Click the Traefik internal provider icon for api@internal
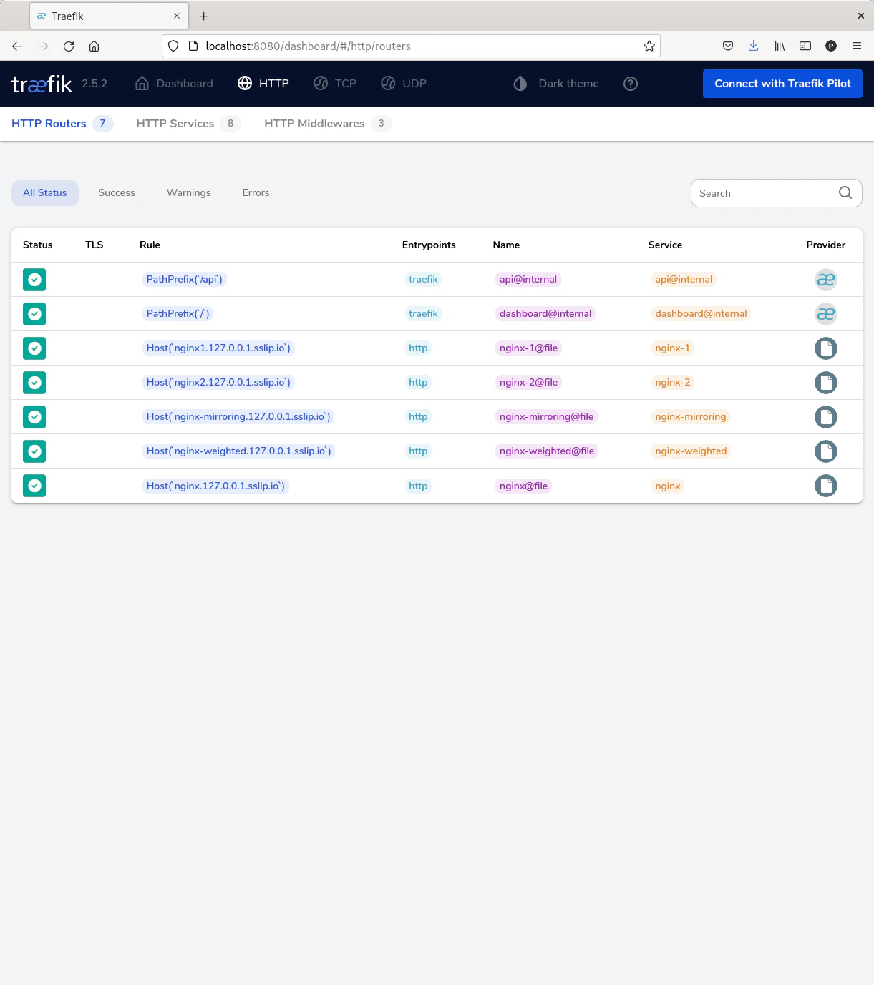 point(825,280)
